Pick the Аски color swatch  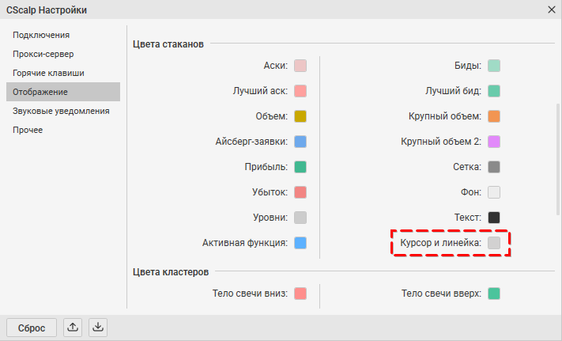pyautogui.click(x=300, y=66)
